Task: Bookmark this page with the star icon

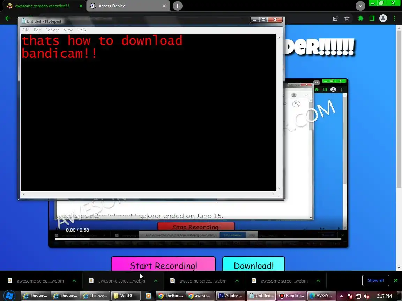Action: click(347, 18)
